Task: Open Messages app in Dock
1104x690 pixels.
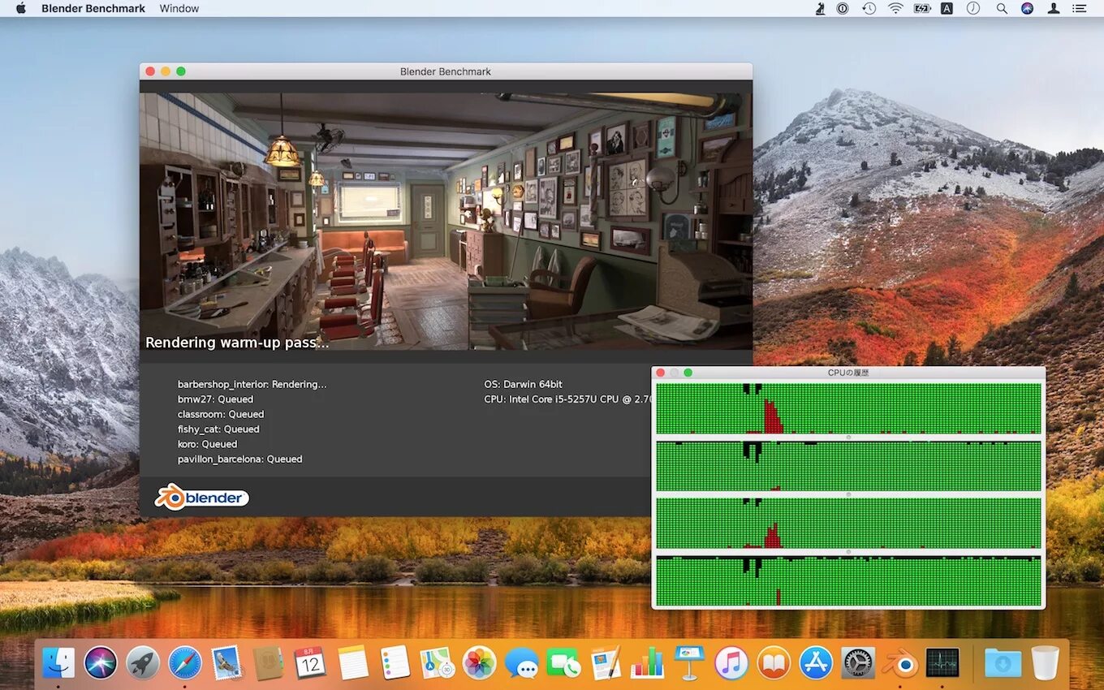Action: click(521, 662)
